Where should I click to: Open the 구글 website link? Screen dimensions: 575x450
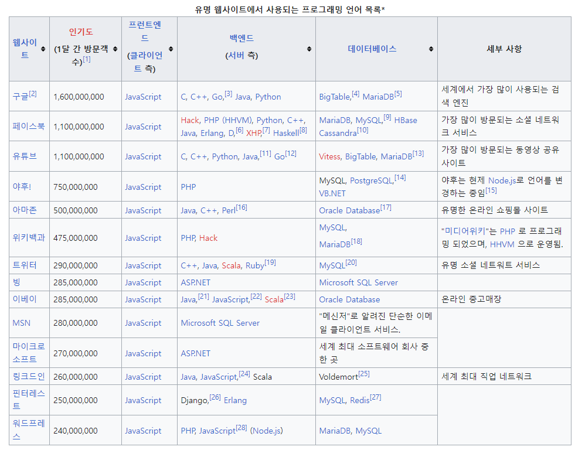(x=21, y=97)
